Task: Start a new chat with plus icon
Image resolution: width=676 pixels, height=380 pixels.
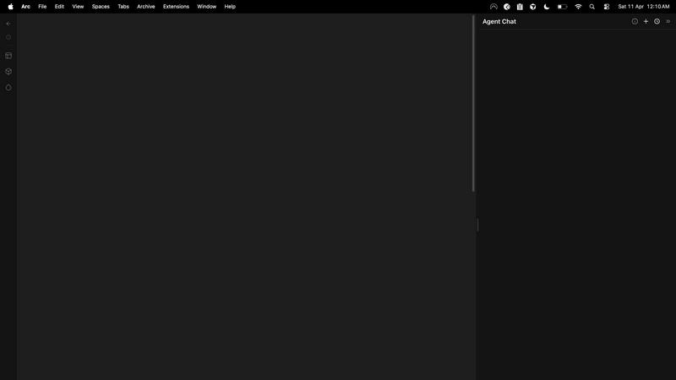Action: (646, 22)
